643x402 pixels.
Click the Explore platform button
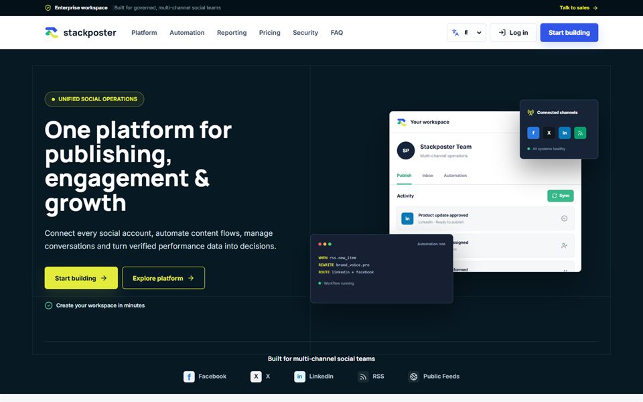[x=163, y=277]
